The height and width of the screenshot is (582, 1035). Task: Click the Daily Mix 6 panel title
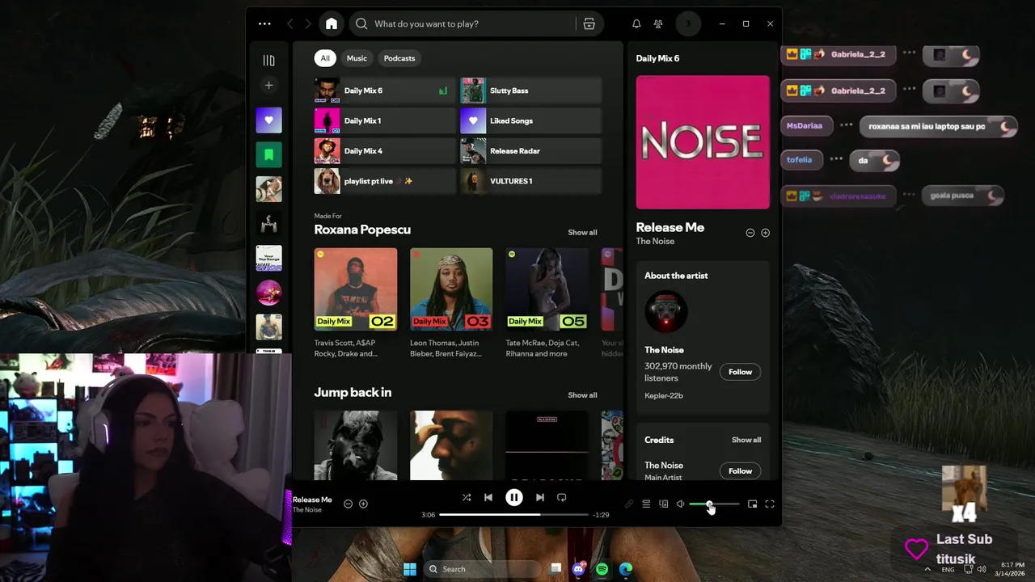(657, 58)
